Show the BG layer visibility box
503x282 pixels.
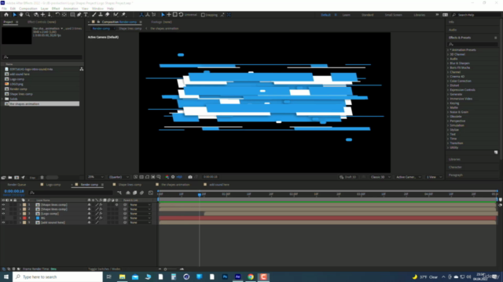pos(3,218)
